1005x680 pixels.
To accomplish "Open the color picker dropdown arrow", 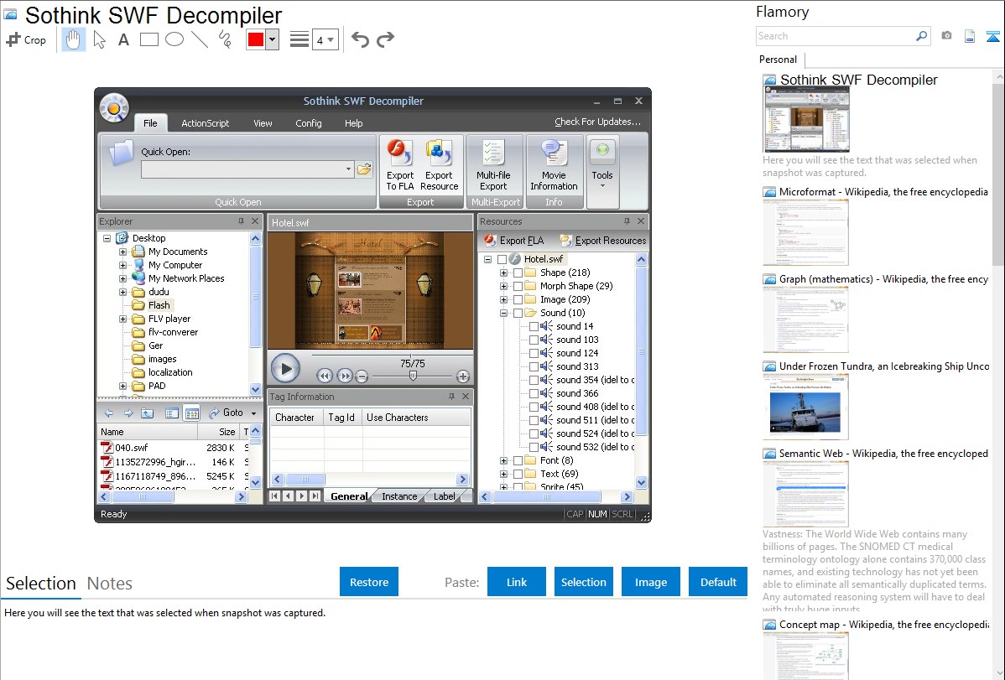I will pos(273,39).
